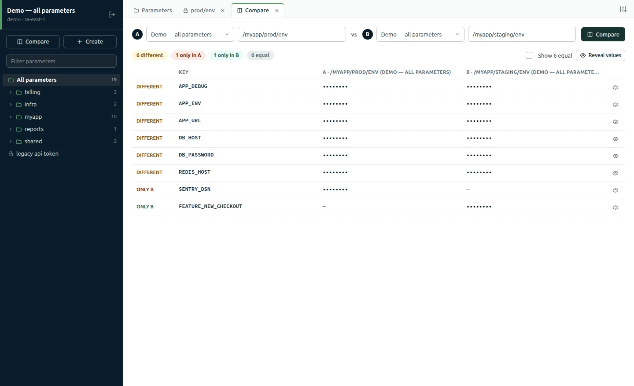Screen dimensions: 634x386
Task: Reveal APP_DEBUG values with eye icon
Action: pyautogui.click(x=616, y=87)
